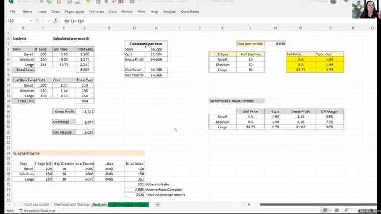Select Large Total Cookies cell 5040
The height and width of the screenshot is (214, 381).
[x=85, y=180]
